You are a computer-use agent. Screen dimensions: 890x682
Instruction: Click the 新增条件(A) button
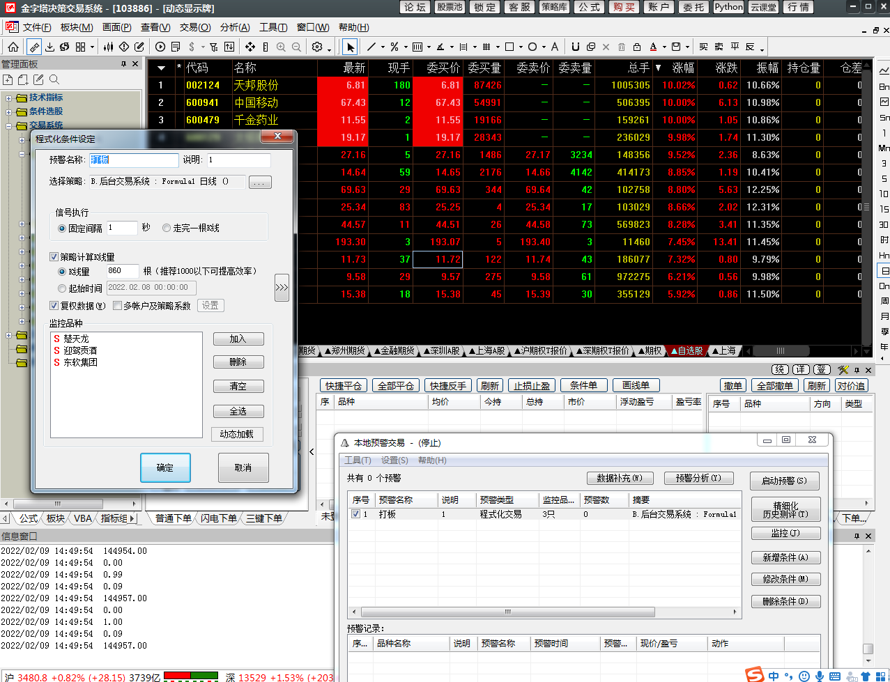[785, 557]
